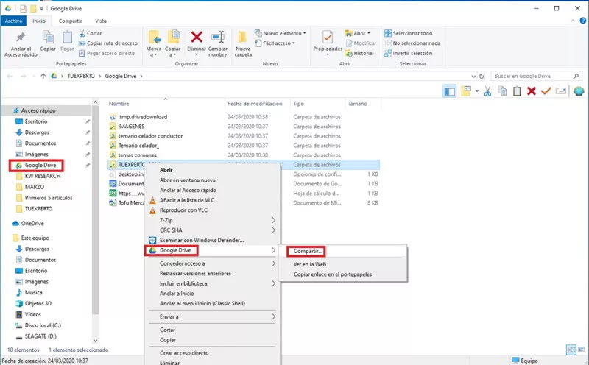The height and width of the screenshot is (365, 589).
Task: Choose Seleccionar todo in the ribbon
Action: 412,33
